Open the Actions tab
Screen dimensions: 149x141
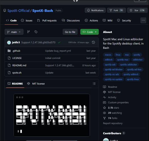pos(91,21)
